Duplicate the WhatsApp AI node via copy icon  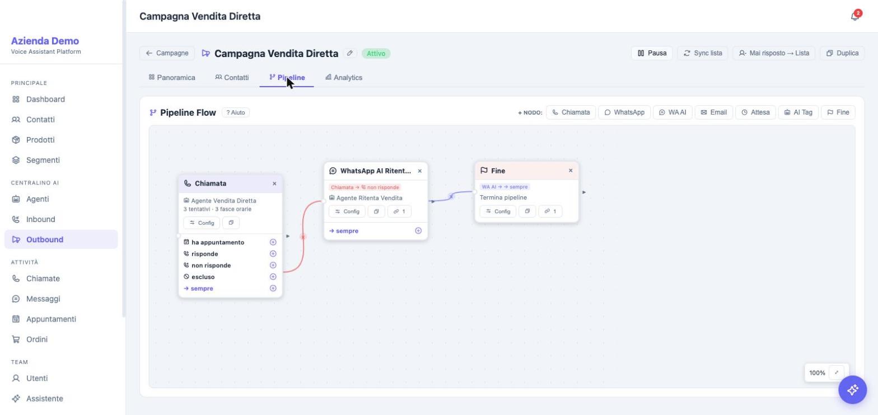[x=376, y=211]
